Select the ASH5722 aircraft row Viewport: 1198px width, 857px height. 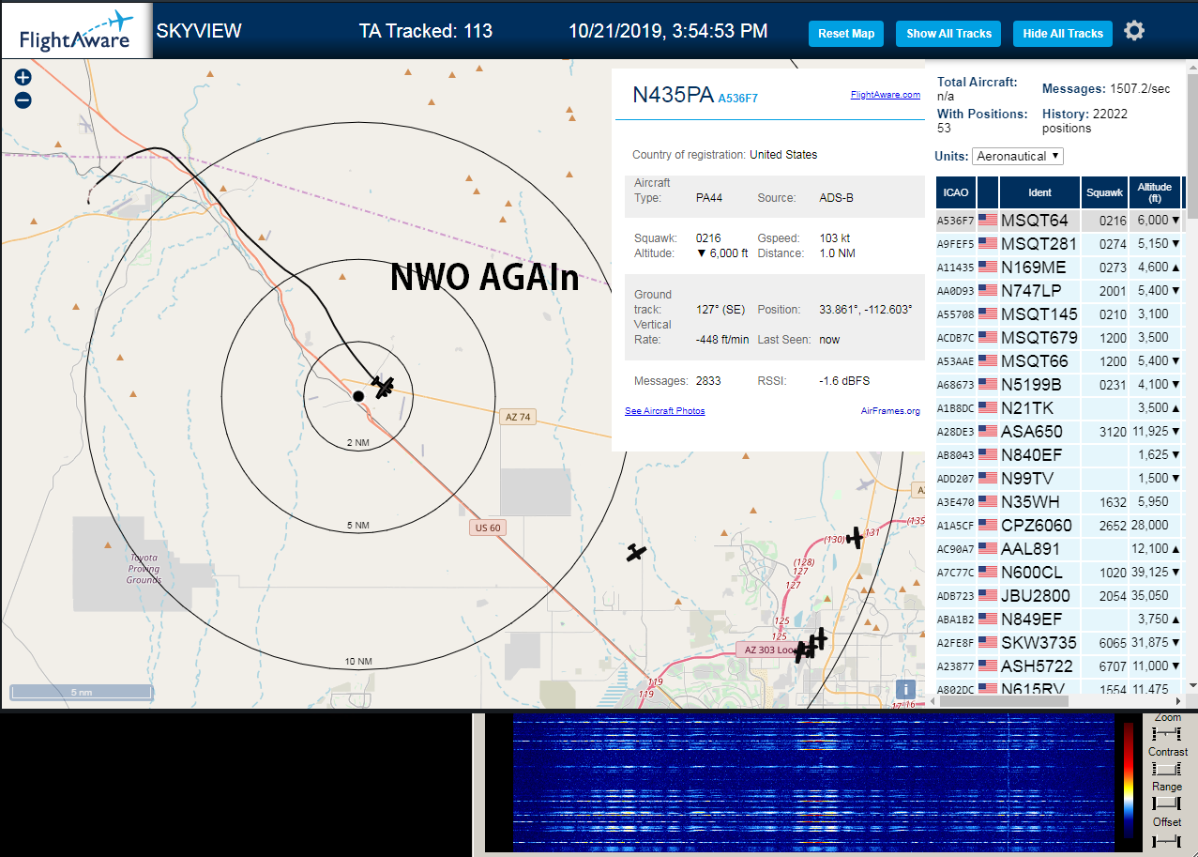coord(1059,666)
